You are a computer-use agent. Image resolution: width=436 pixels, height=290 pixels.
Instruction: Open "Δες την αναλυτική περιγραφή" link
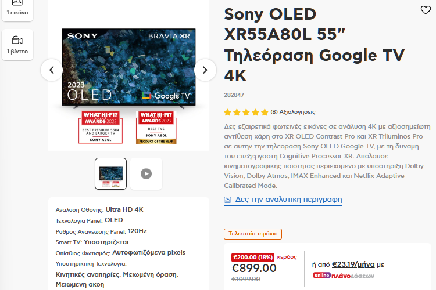click(288, 199)
